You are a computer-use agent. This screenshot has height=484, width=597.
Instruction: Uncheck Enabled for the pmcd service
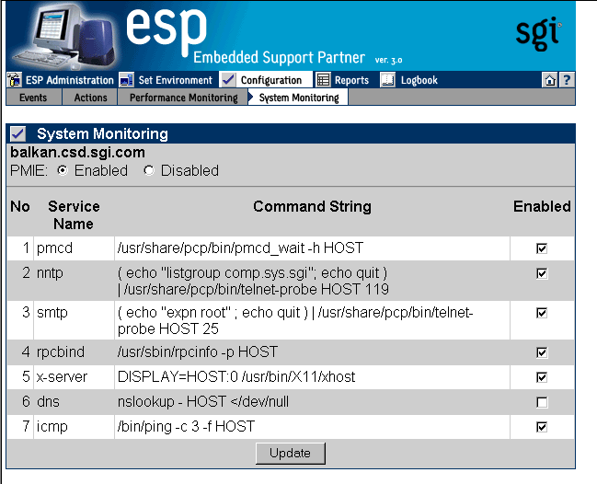tap(542, 248)
